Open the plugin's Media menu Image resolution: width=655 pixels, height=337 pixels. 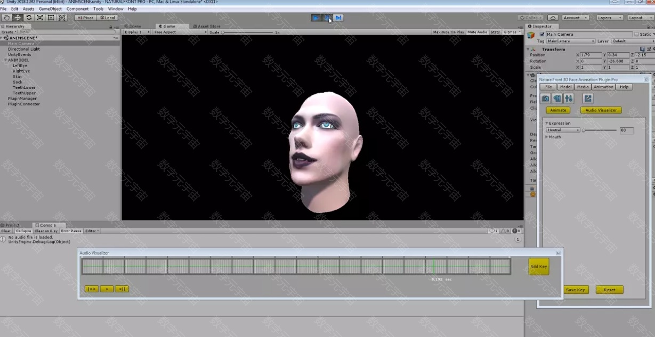(x=583, y=87)
